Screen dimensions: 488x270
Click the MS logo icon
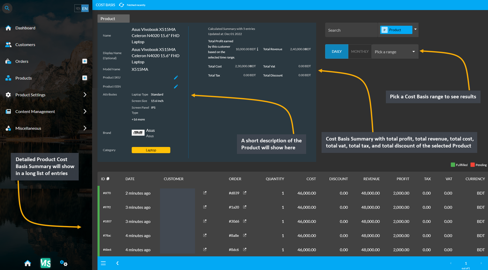pos(46,263)
